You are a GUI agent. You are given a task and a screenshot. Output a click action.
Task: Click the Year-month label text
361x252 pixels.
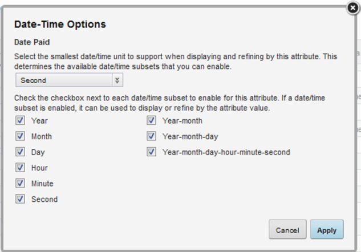[182, 121]
